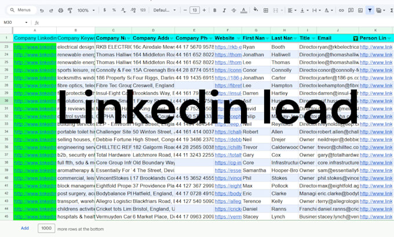Undo the last action
Image resolution: width=394 pixels, height=237 pixels.
pyautogui.click(x=42, y=10)
